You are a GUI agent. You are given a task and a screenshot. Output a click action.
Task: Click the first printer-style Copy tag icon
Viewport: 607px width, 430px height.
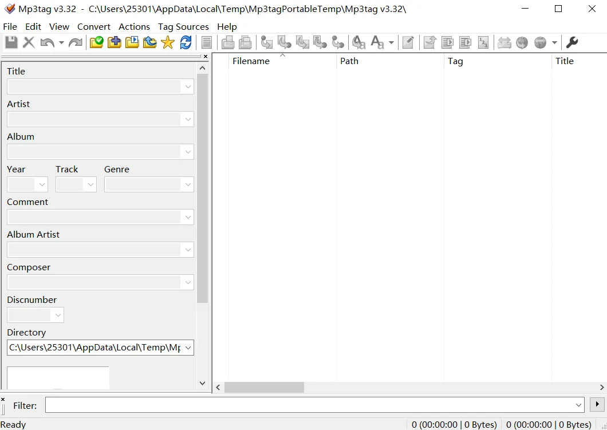coord(228,42)
